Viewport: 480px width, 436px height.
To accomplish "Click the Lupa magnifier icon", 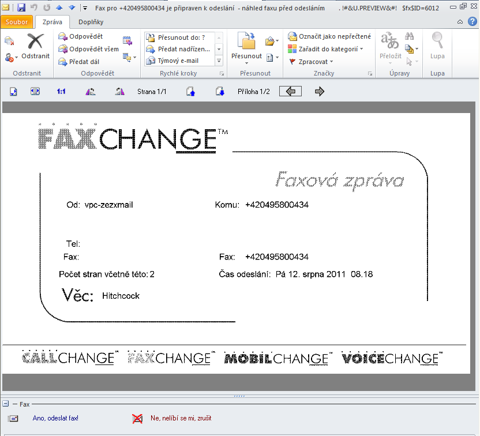I will pos(437,41).
